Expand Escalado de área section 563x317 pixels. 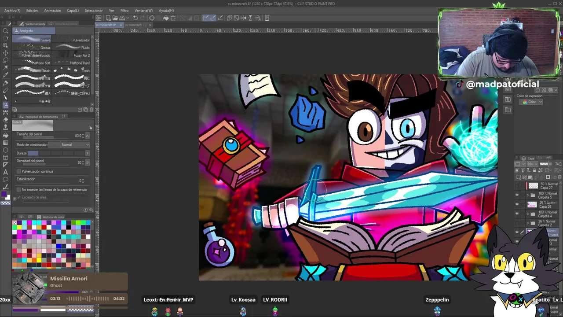click(x=15, y=198)
